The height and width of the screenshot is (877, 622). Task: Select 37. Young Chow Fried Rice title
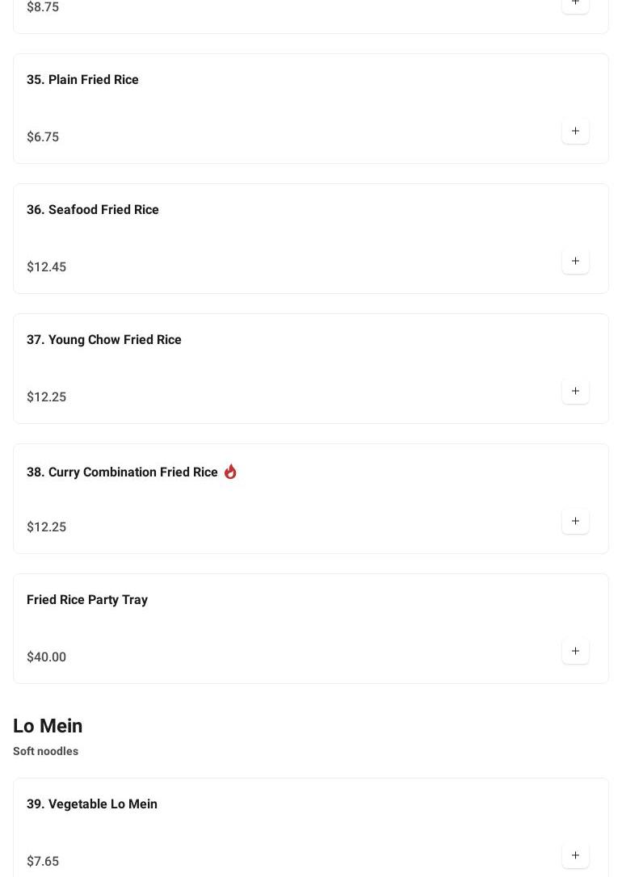[103, 339]
